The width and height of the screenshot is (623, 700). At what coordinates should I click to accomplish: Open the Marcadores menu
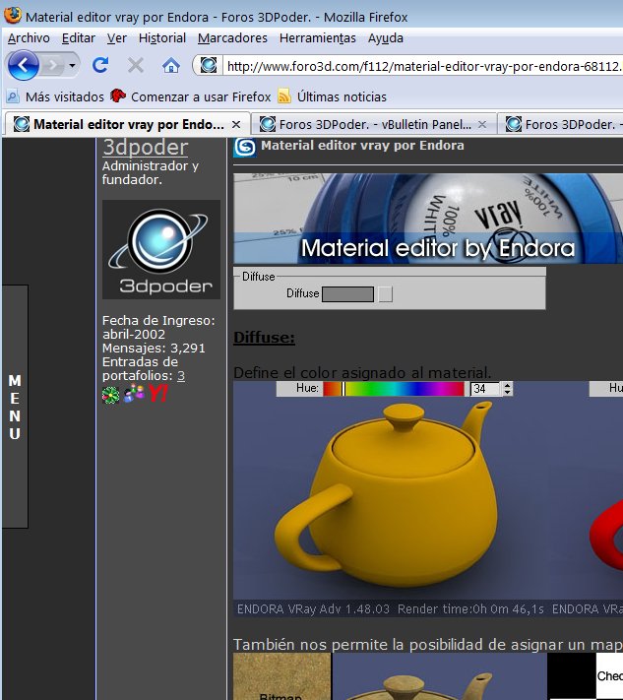pos(232,38)
